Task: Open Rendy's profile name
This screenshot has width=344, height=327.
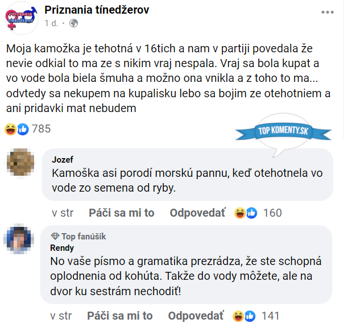Action: point(62,248)
